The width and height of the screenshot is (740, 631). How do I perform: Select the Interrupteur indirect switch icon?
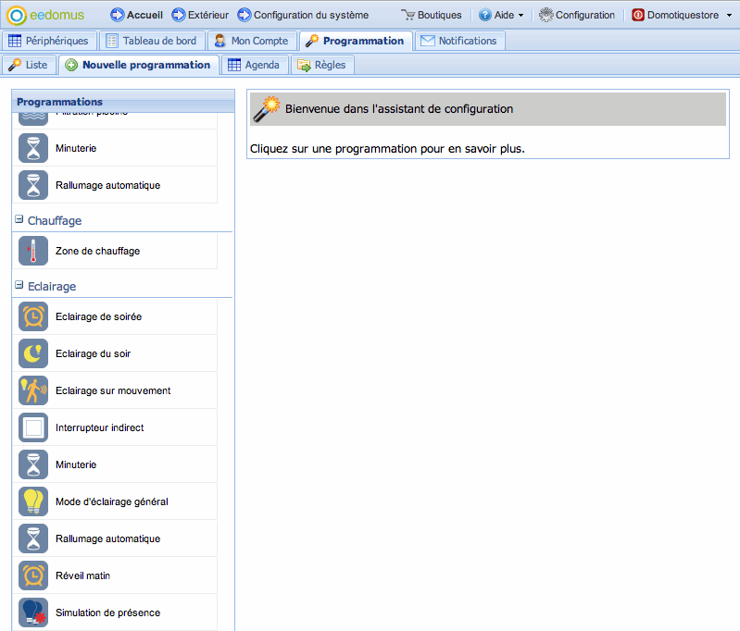[33, 427]
